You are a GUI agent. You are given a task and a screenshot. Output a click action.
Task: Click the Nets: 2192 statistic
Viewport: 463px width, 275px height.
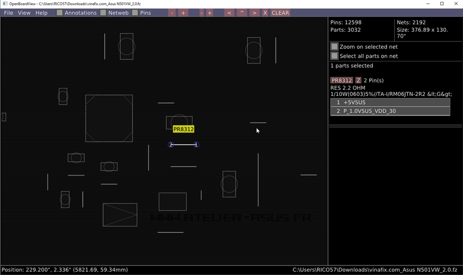coord(411,22)
